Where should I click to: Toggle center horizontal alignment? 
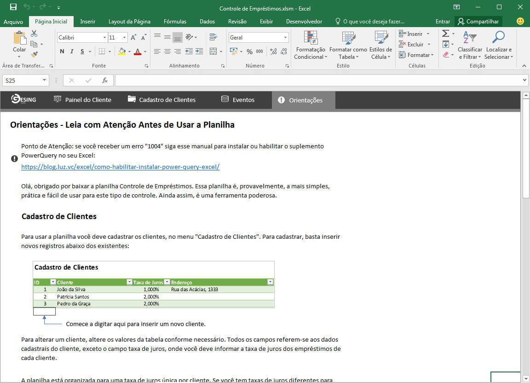pos(167,51)
